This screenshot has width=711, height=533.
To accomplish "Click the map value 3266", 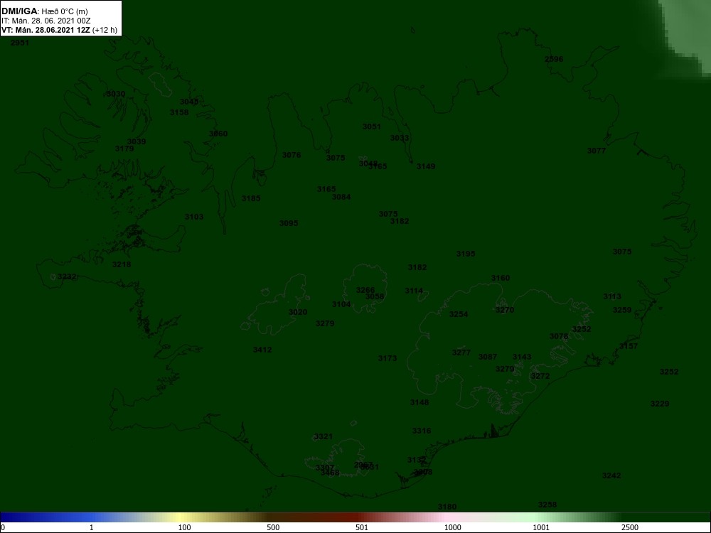I will coord(365,290).
